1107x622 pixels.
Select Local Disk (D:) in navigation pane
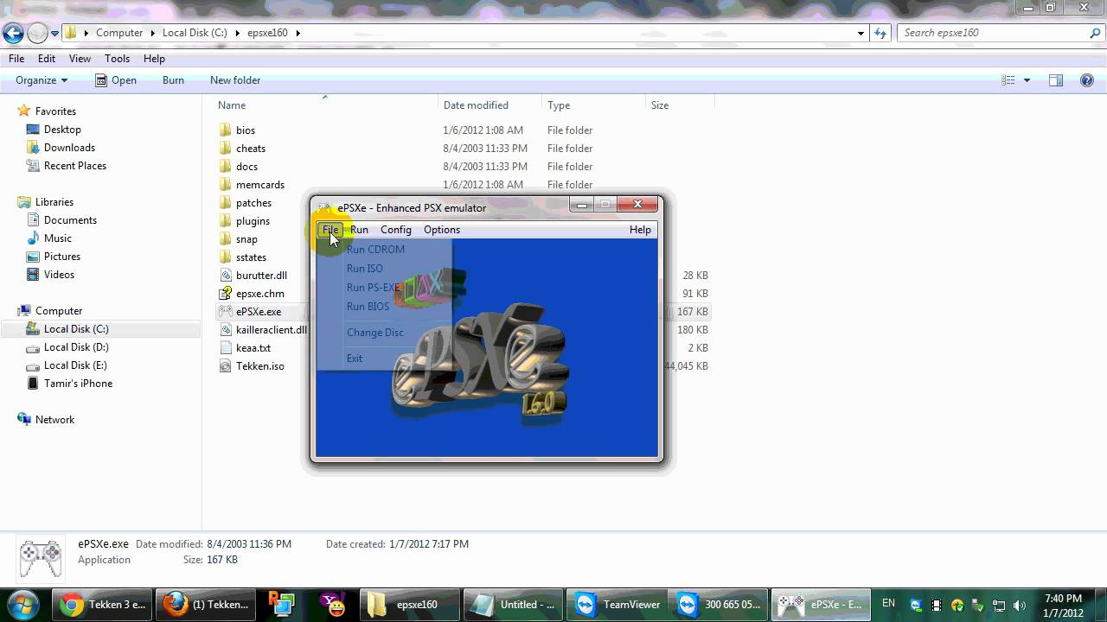pos(76,347)
